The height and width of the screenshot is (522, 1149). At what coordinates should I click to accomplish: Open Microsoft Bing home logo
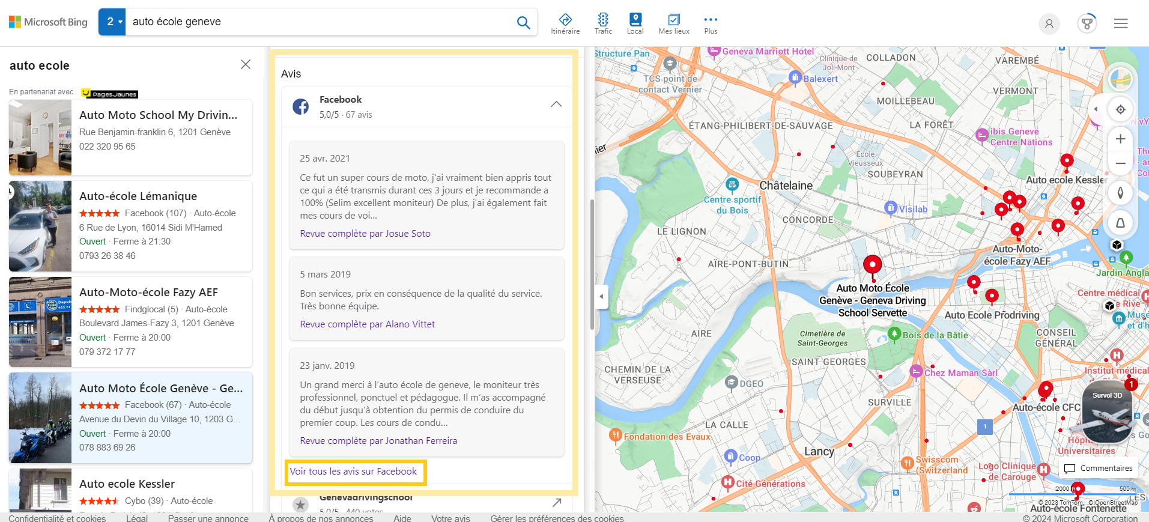point(48,22)
